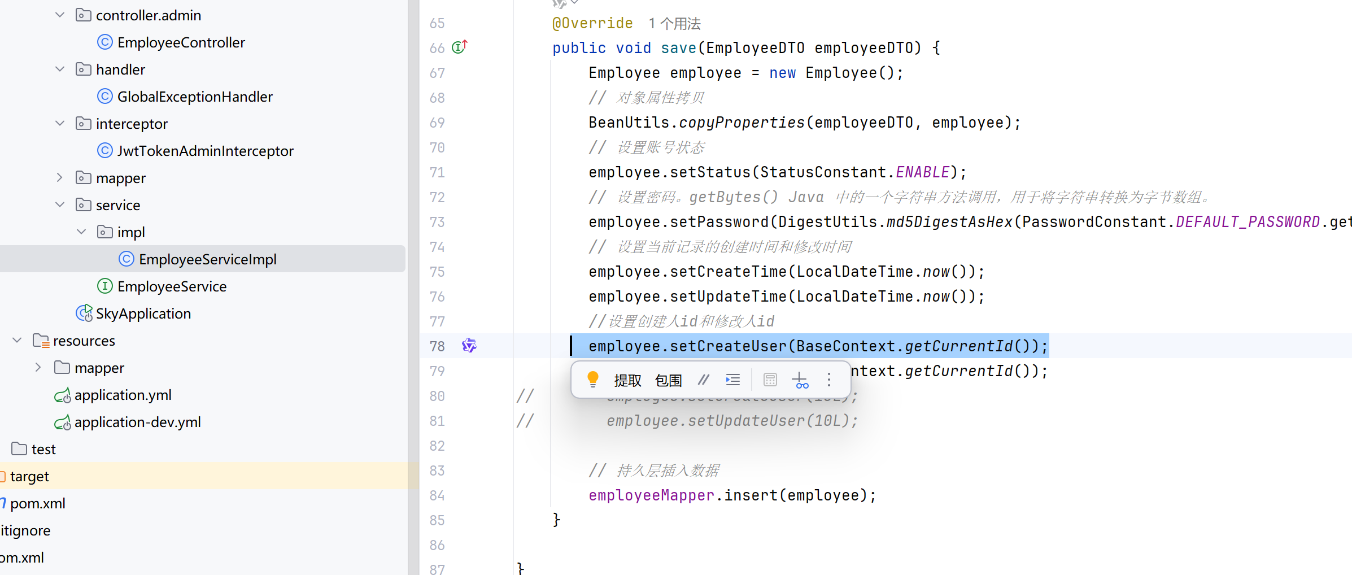Click the class icon next to EmployeeController
The image size is (1352, 575).
click(105, 42)
